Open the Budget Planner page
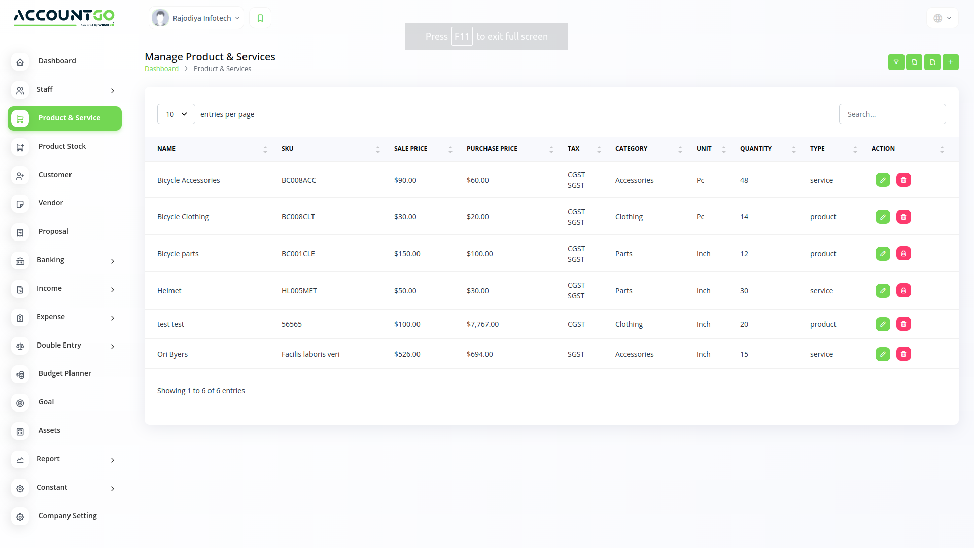 [64, 373]
